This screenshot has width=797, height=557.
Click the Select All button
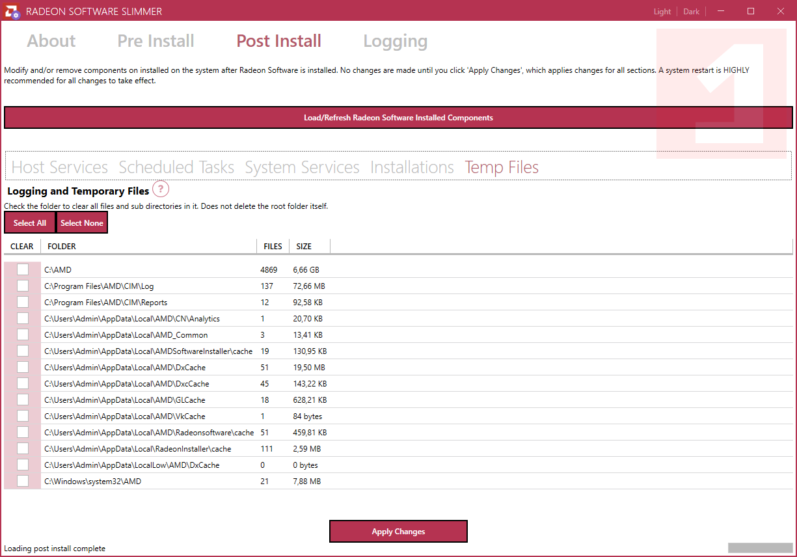pos(30,223)
